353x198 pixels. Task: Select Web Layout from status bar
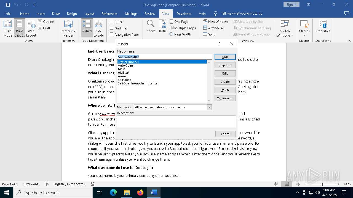(x=298, y=184)
